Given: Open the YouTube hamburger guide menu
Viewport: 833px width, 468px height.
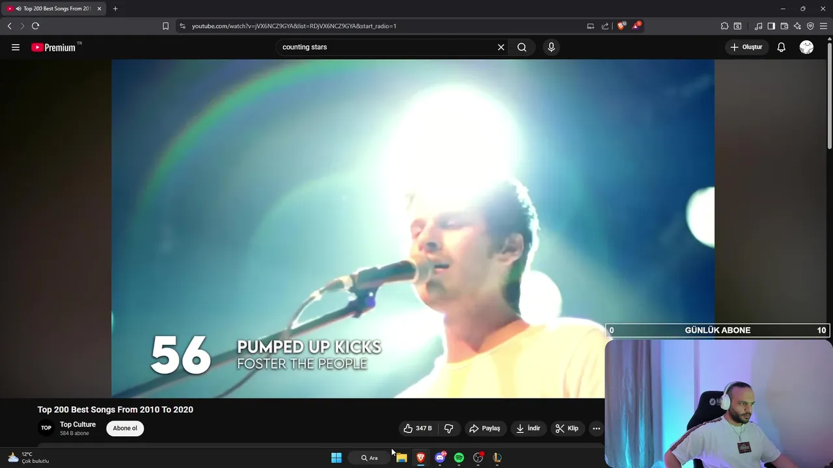Looking at the screenshot, I should pyautogui.click(x=16, y=47).
